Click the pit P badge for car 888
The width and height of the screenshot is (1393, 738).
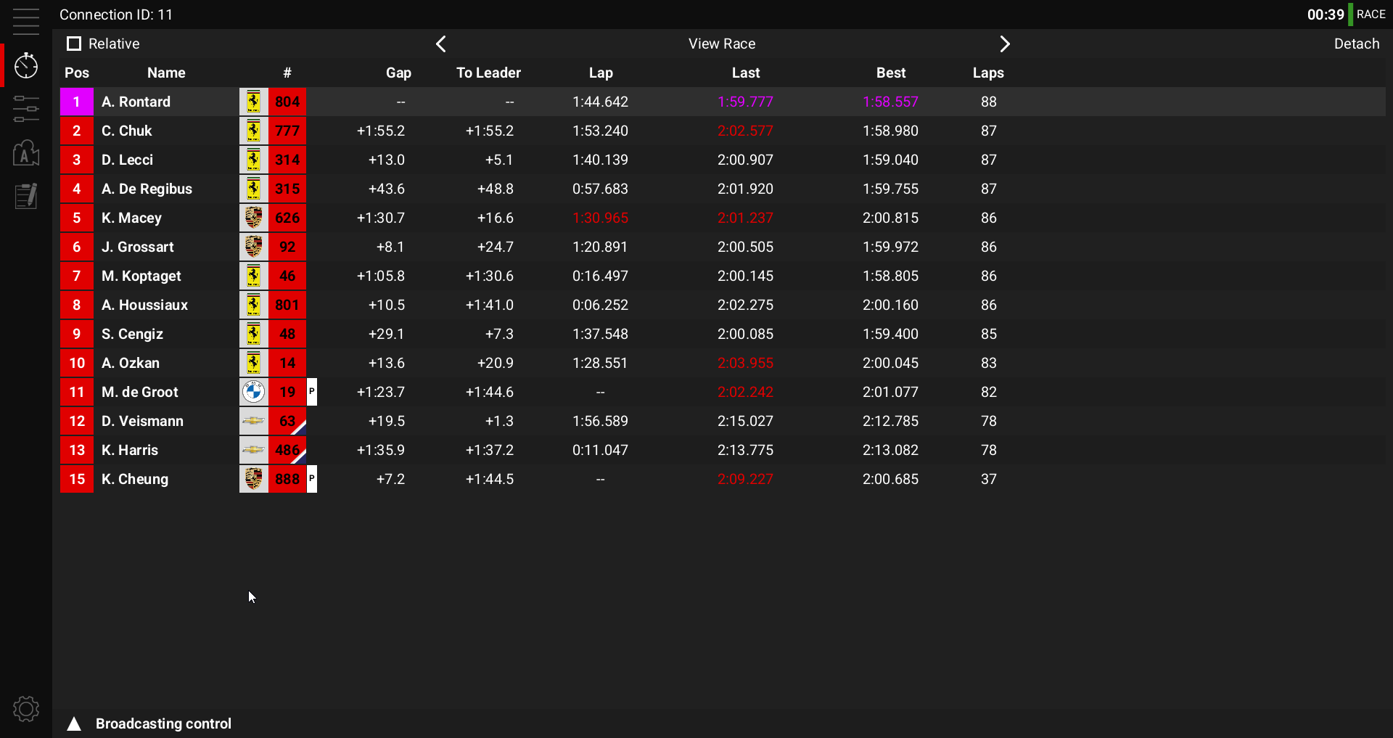312,479
